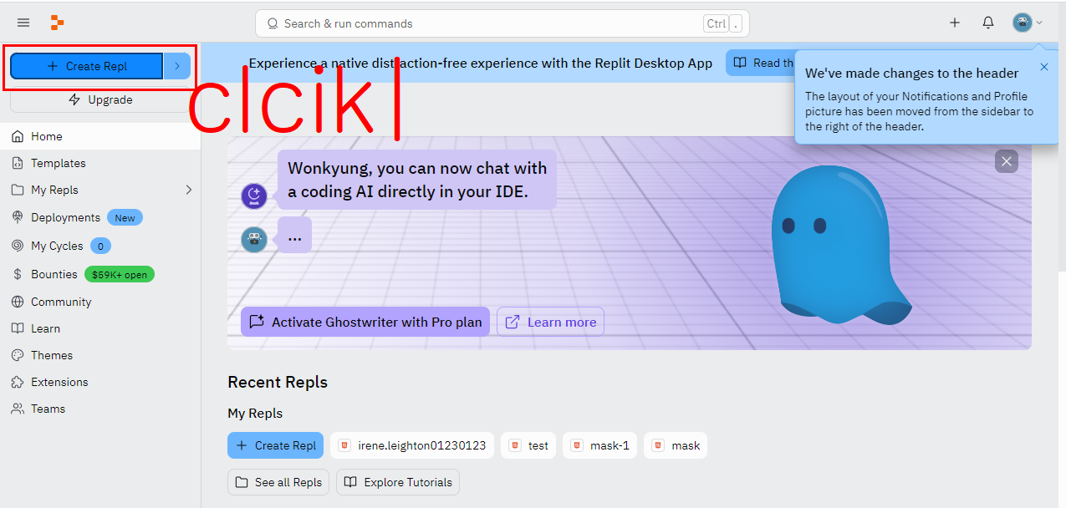1066x508 pixels.
Task: Open Bounties in sidebar
Action: (100, 274)
